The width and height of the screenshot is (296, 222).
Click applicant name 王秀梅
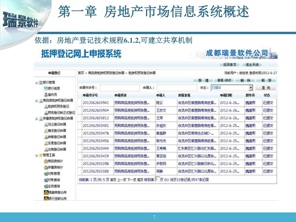point(161,149)
